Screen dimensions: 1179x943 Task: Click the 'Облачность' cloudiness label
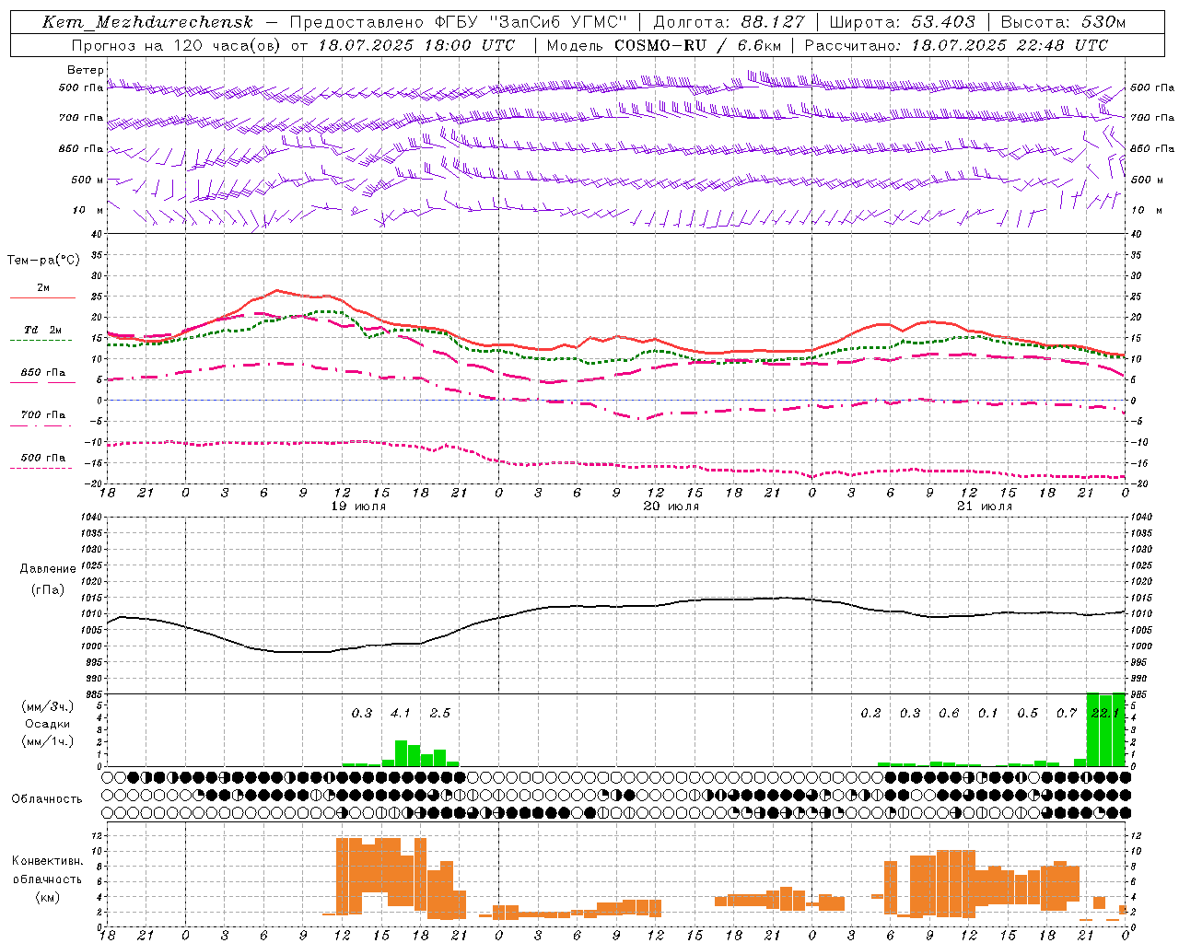tap(47, 798)
